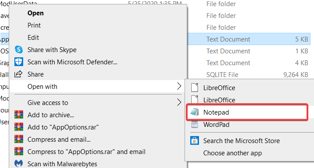The image size is (314, 168).
Task: Click the WordPad icon in submenu
Action: 195,124
